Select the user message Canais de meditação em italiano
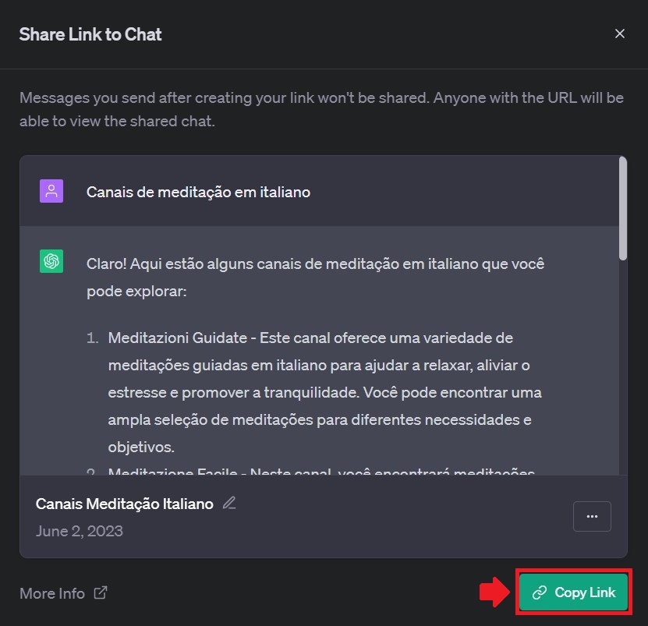The height and width of the screenshot is (626, 648). point(198,192)
